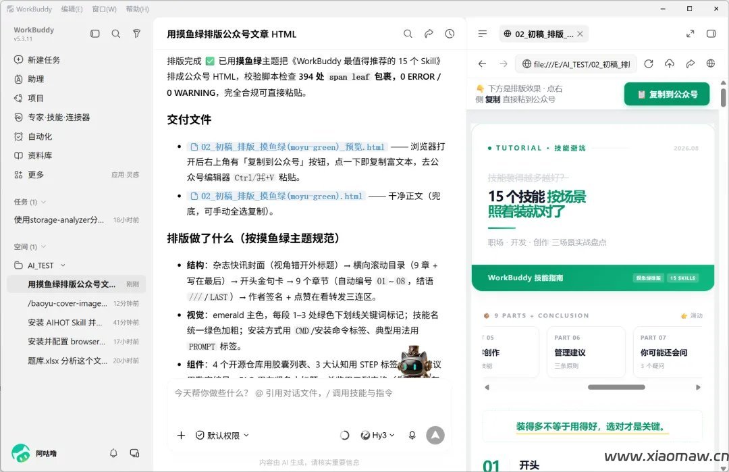The height and width of the screenshot is (472, 729).
Task: Toggle the sidebar panel icon next to the WorkBuddy title
Action: point(95,34)
